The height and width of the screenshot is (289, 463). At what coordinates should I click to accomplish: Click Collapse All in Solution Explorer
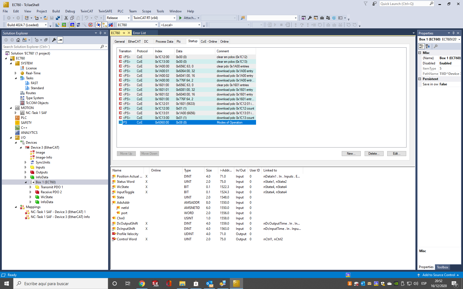46,40
